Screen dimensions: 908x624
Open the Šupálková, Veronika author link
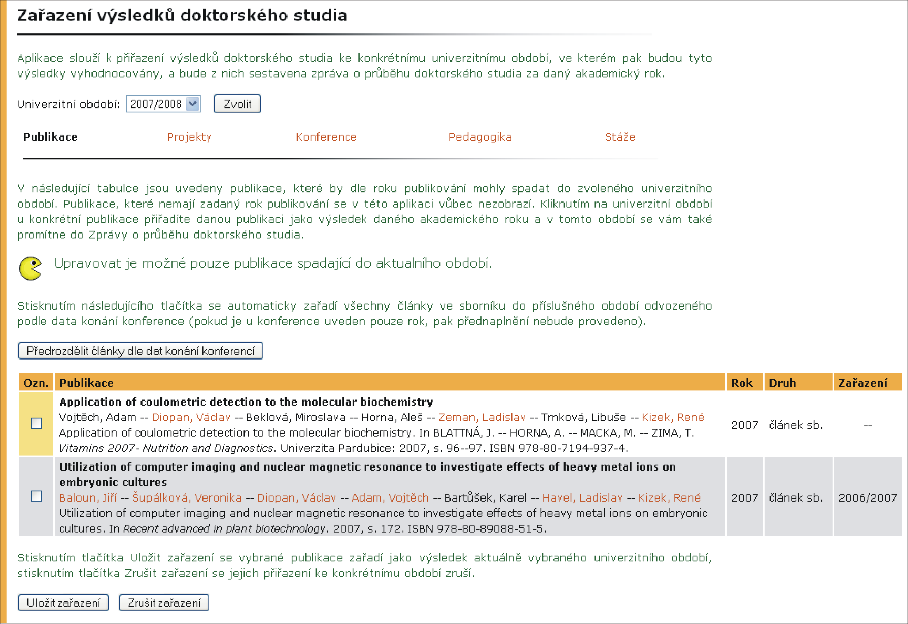(187, 498)
